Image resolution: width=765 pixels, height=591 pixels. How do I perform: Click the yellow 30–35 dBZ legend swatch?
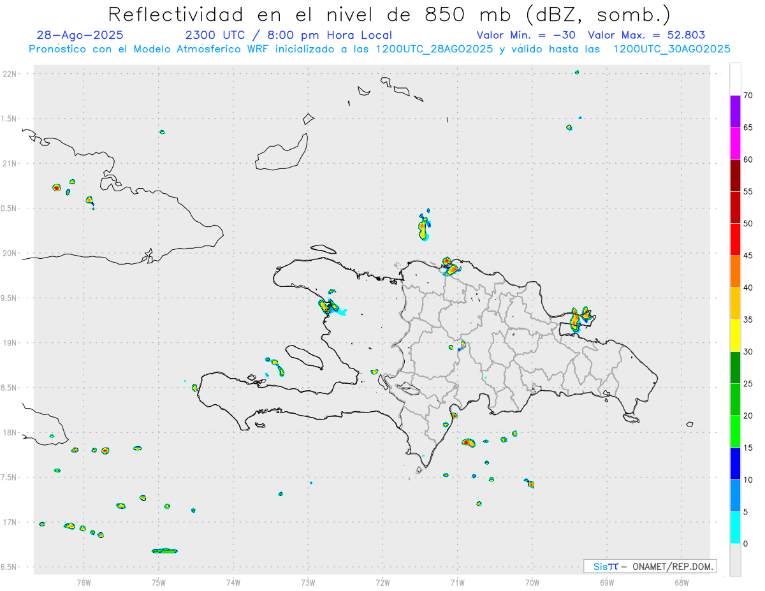pos(735,335)
